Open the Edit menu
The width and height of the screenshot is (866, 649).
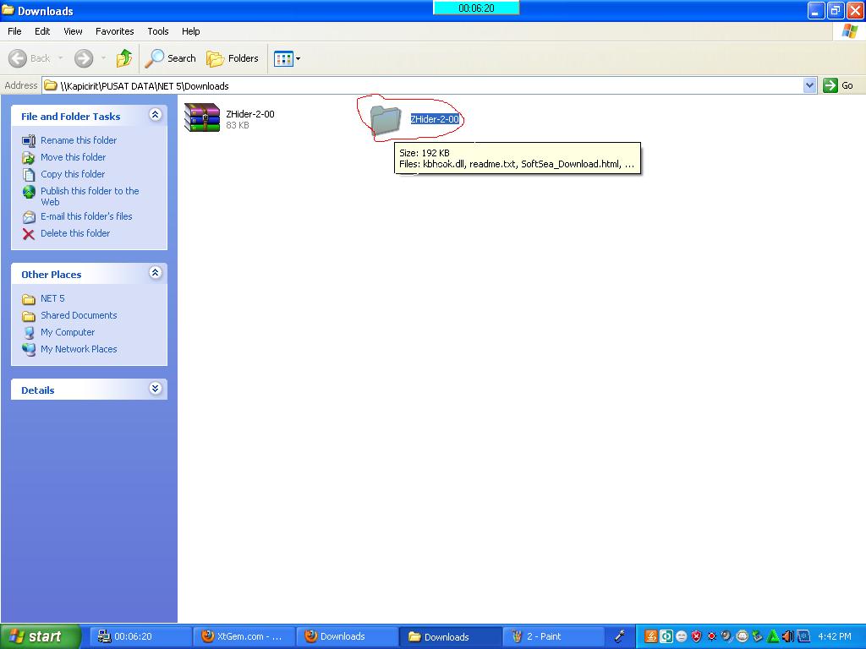(42, 31)
